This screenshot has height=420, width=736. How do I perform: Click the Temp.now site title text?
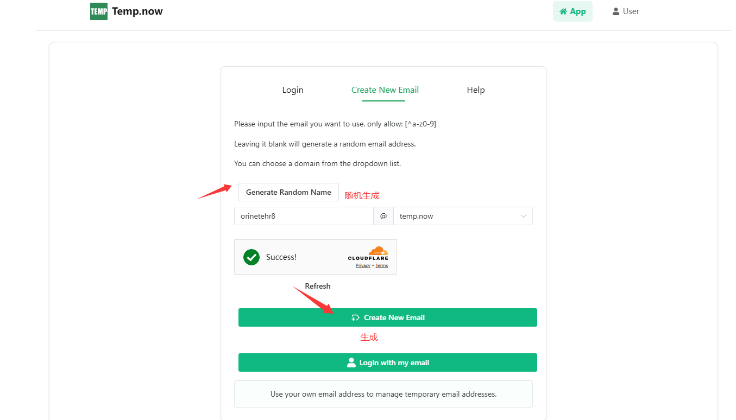click(137, 11)
